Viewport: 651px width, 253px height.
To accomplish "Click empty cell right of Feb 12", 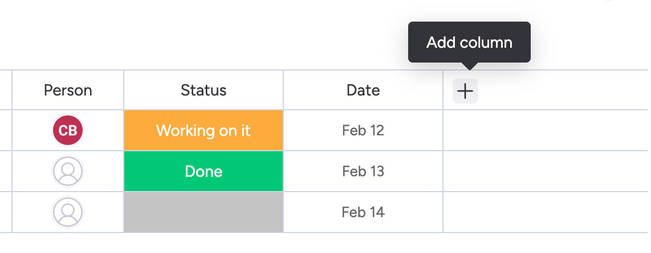I will [x=544, y=130].
